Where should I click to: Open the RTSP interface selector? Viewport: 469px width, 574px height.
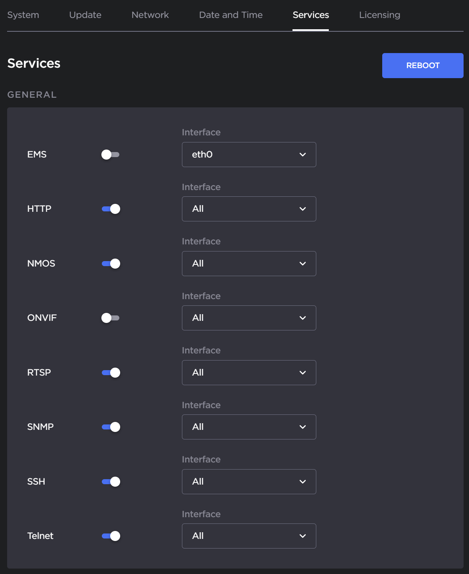[x=249, y=373]
